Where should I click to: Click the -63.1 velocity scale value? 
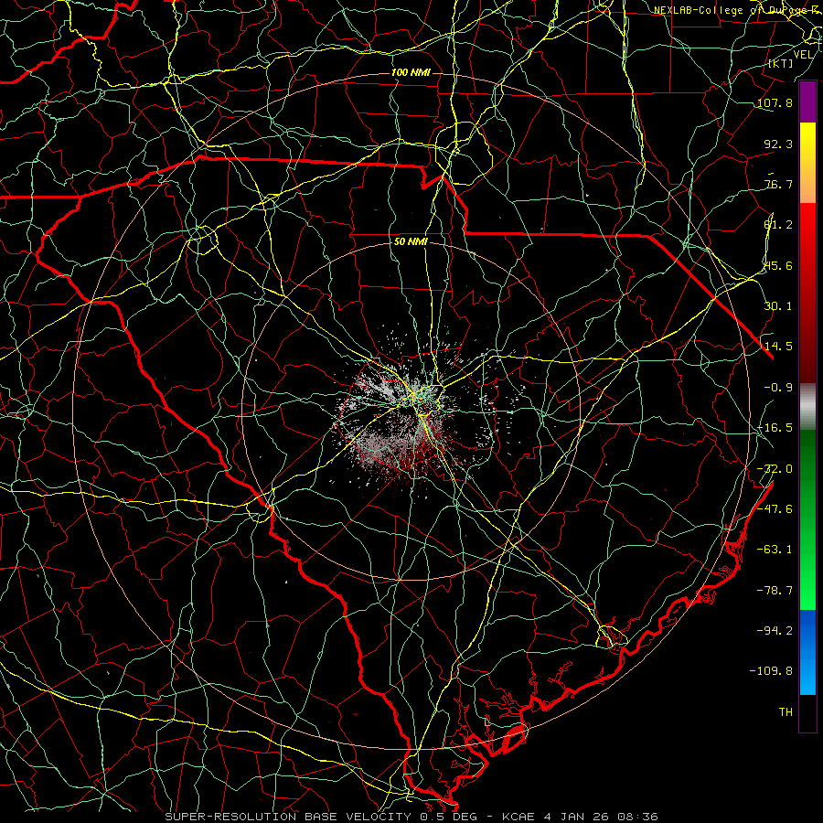click(x=775, y=550)
